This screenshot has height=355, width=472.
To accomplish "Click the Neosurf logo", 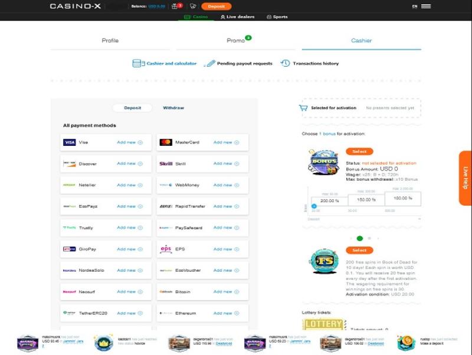I will pyautogui.click(x=69, y=292).
